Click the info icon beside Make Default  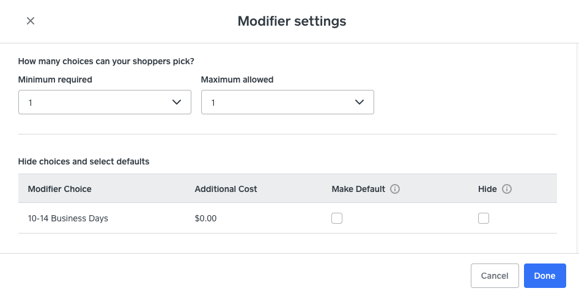tap(395, 189)
